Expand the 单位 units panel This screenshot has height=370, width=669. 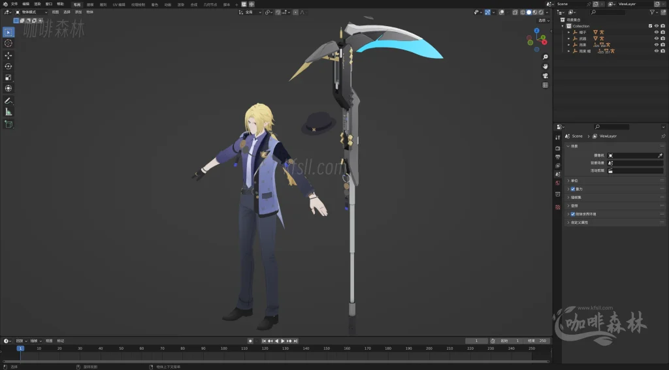coord(574,181)
